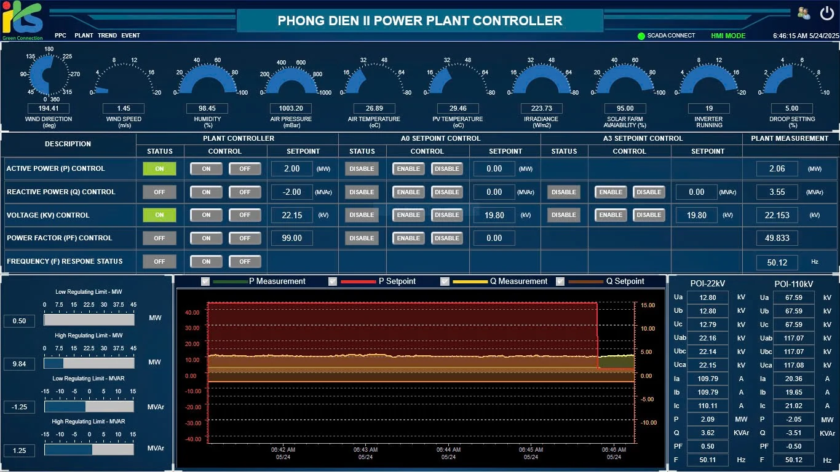Turn OFF Reactive Power (Q) control
Image resolution: width=840 pixels, height=472 pixels.
(x=245, y=192)
